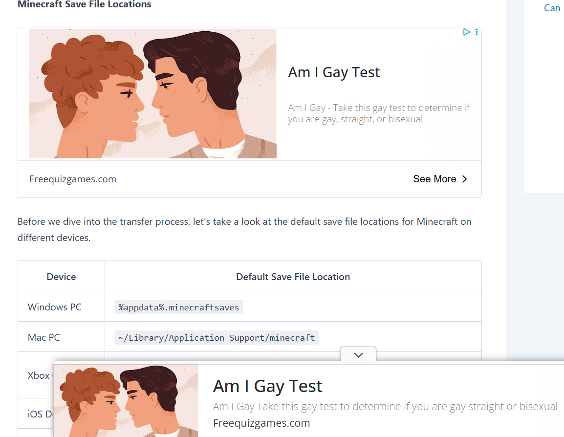
Task: Open Freequizgames.com link in top ad
Action: tap(73, 179)
